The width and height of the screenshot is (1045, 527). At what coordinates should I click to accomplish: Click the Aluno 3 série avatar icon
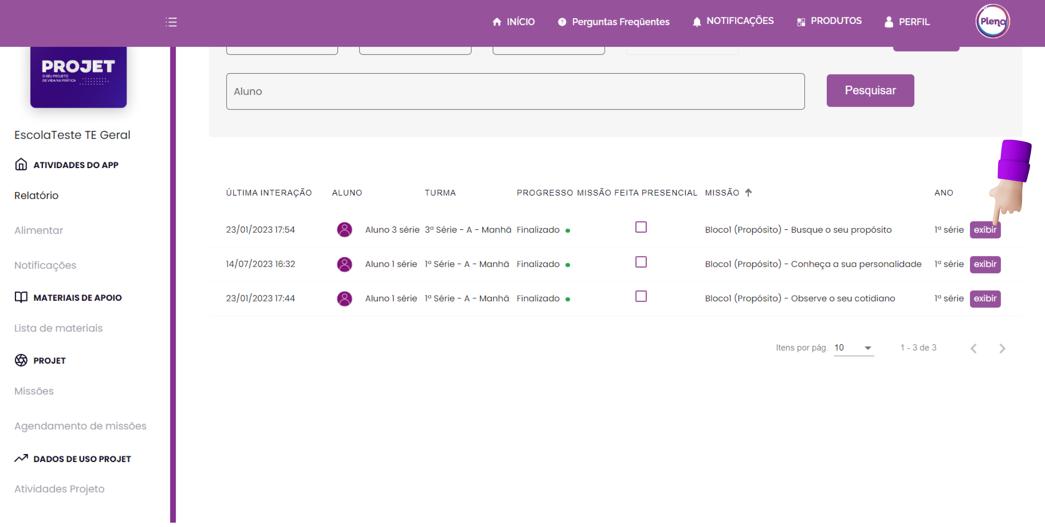click(344, 230)
